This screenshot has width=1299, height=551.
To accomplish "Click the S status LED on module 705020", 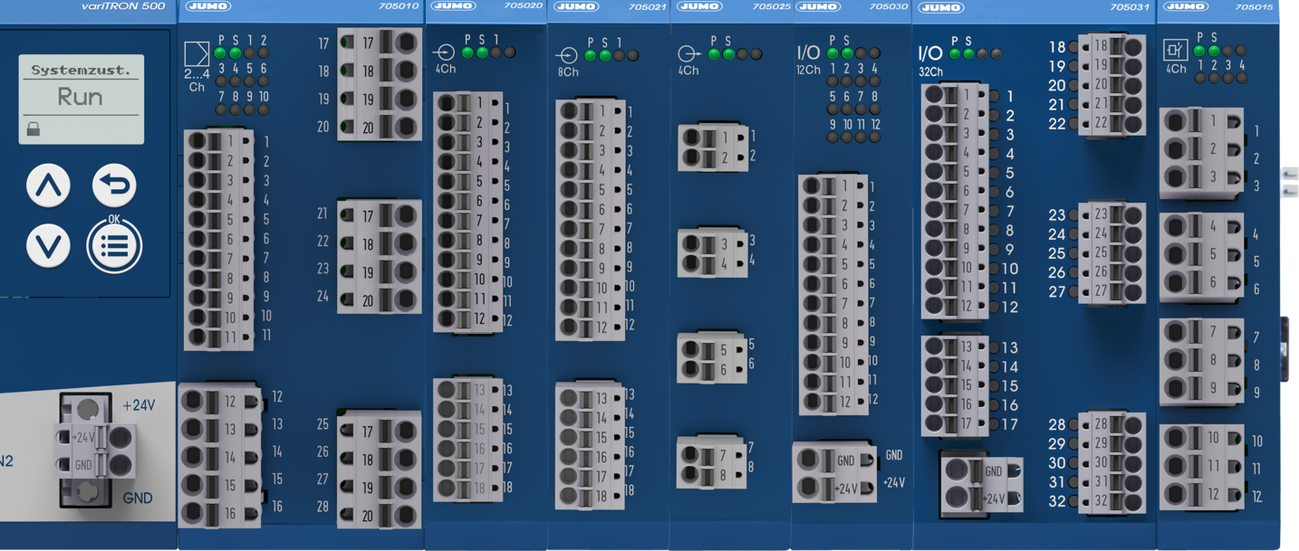I will (x=482, y=52).
